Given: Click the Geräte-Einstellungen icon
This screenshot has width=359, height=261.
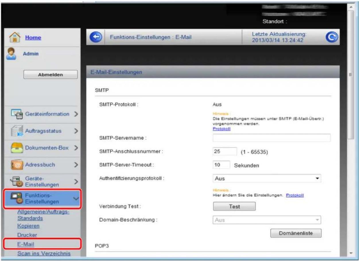Looking at the screenshot, I should [17, 182].
